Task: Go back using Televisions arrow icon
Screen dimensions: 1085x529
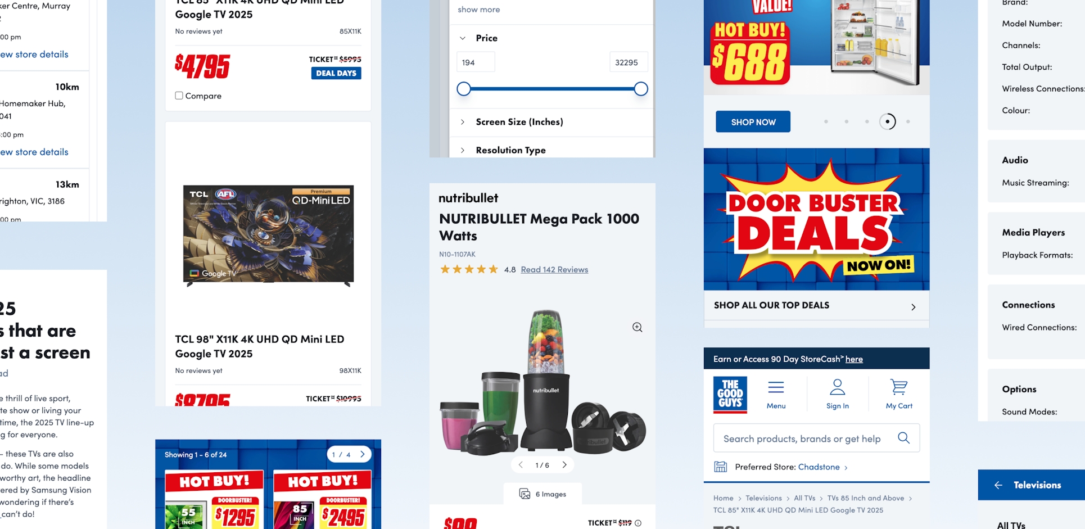Action: [x=998, y=485]
